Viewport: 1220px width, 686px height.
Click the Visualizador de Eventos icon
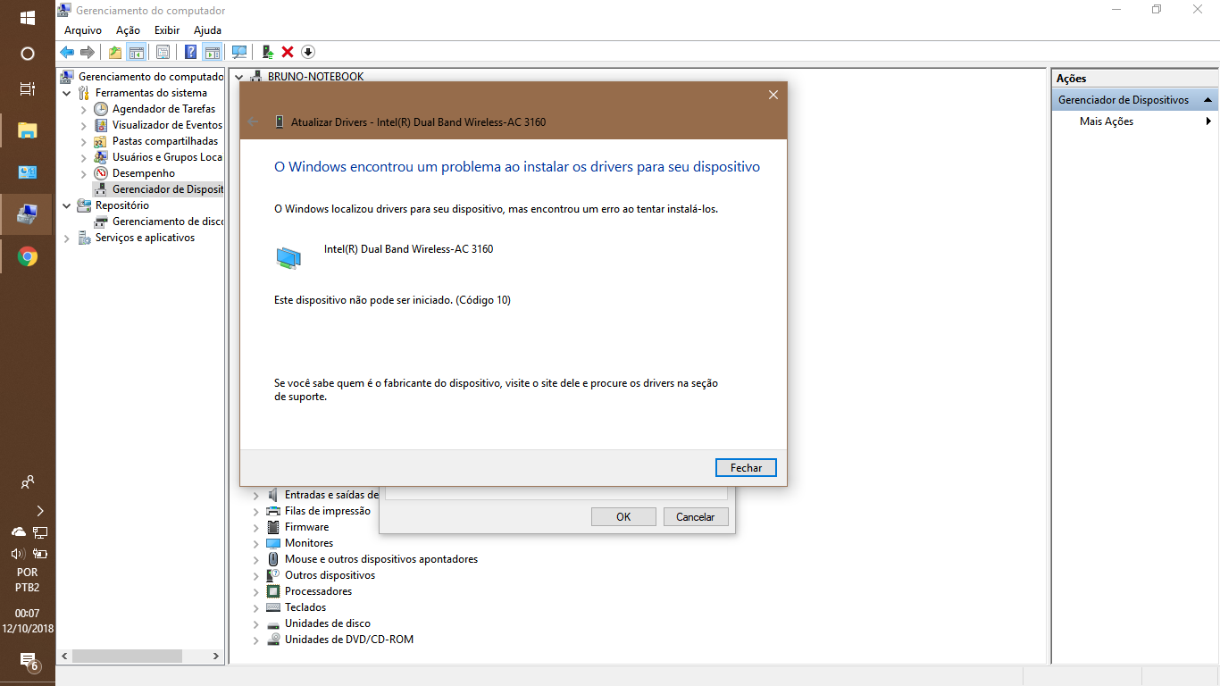(x=101, y=125)
